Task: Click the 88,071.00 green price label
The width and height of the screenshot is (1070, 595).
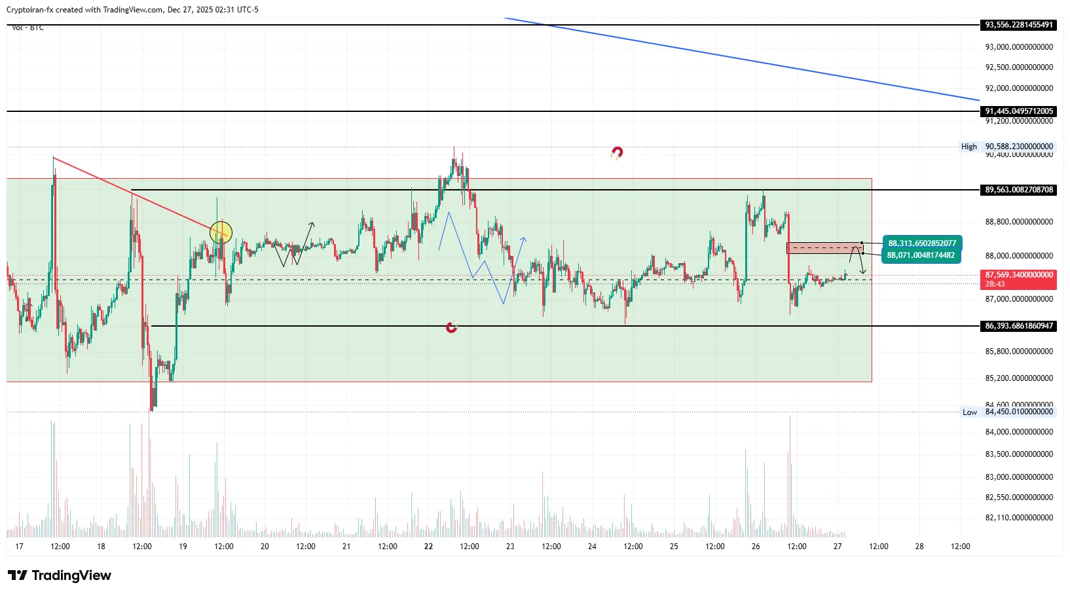Action: (921, 255)
